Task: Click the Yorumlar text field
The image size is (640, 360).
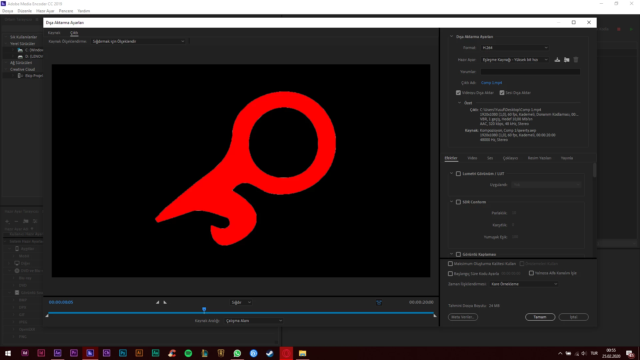Action: 530,72
